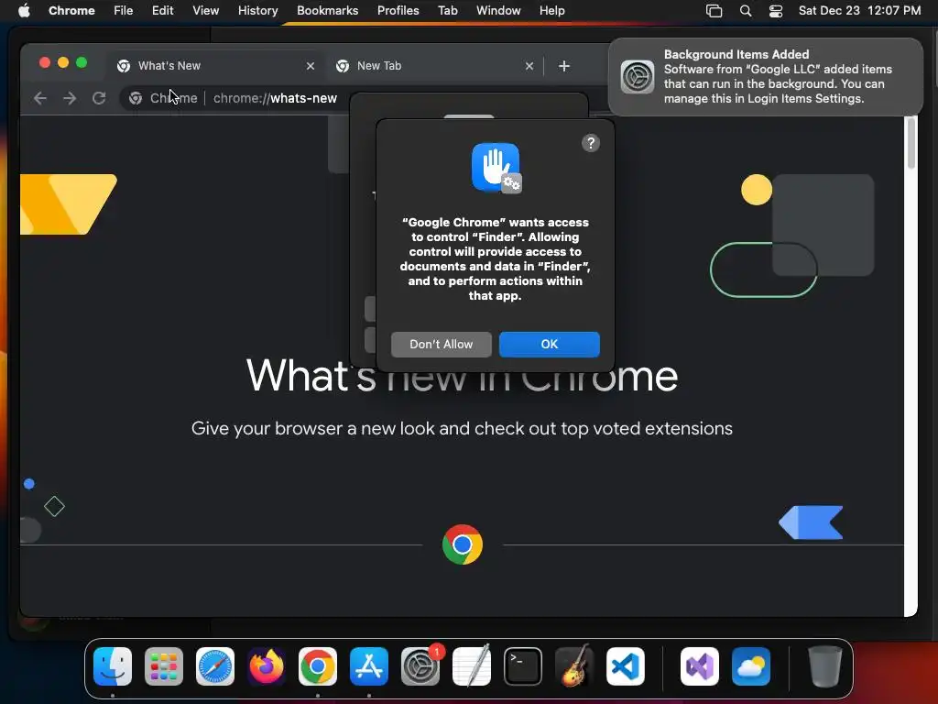Click the Stage Manager icon in the menu bar
The height and width of the screenshot is (704, 938).
(714, 11)
